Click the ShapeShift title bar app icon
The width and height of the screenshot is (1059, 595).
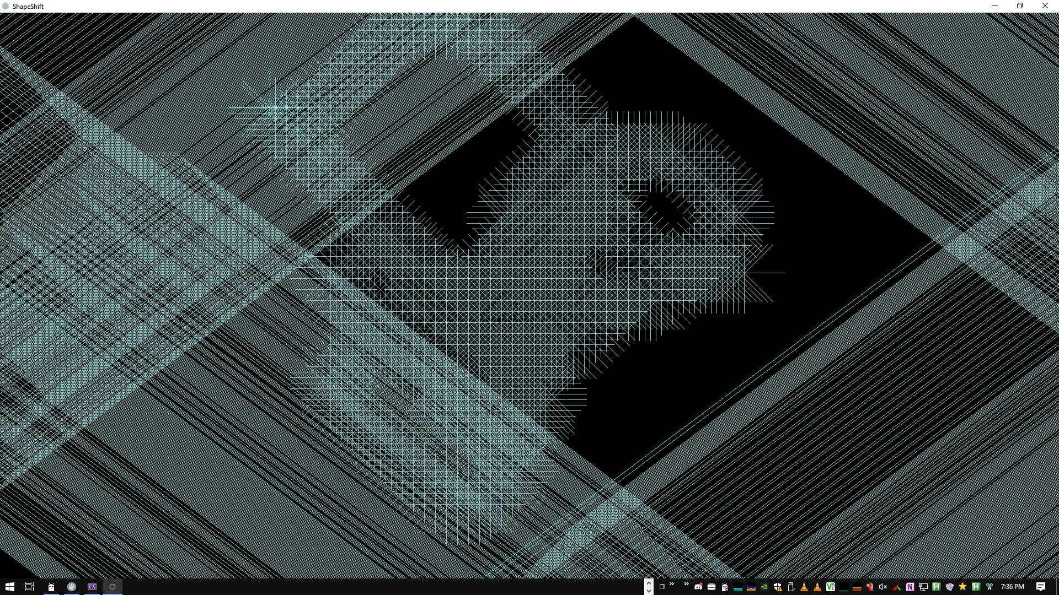[6, 6]
